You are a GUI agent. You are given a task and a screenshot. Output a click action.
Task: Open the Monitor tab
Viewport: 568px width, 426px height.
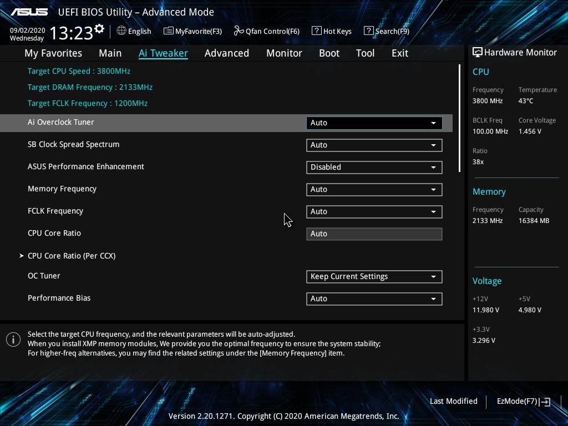click(x=284, y=53)
